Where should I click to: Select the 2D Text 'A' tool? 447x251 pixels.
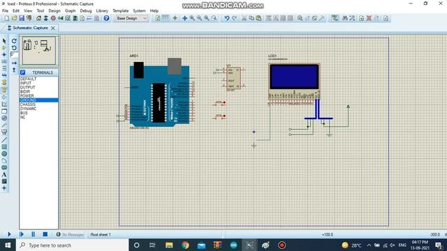click(4, 174)
